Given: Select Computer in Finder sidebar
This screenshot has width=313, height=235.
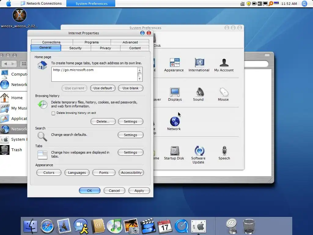Looking at the screenshot, I should point(13,74).
